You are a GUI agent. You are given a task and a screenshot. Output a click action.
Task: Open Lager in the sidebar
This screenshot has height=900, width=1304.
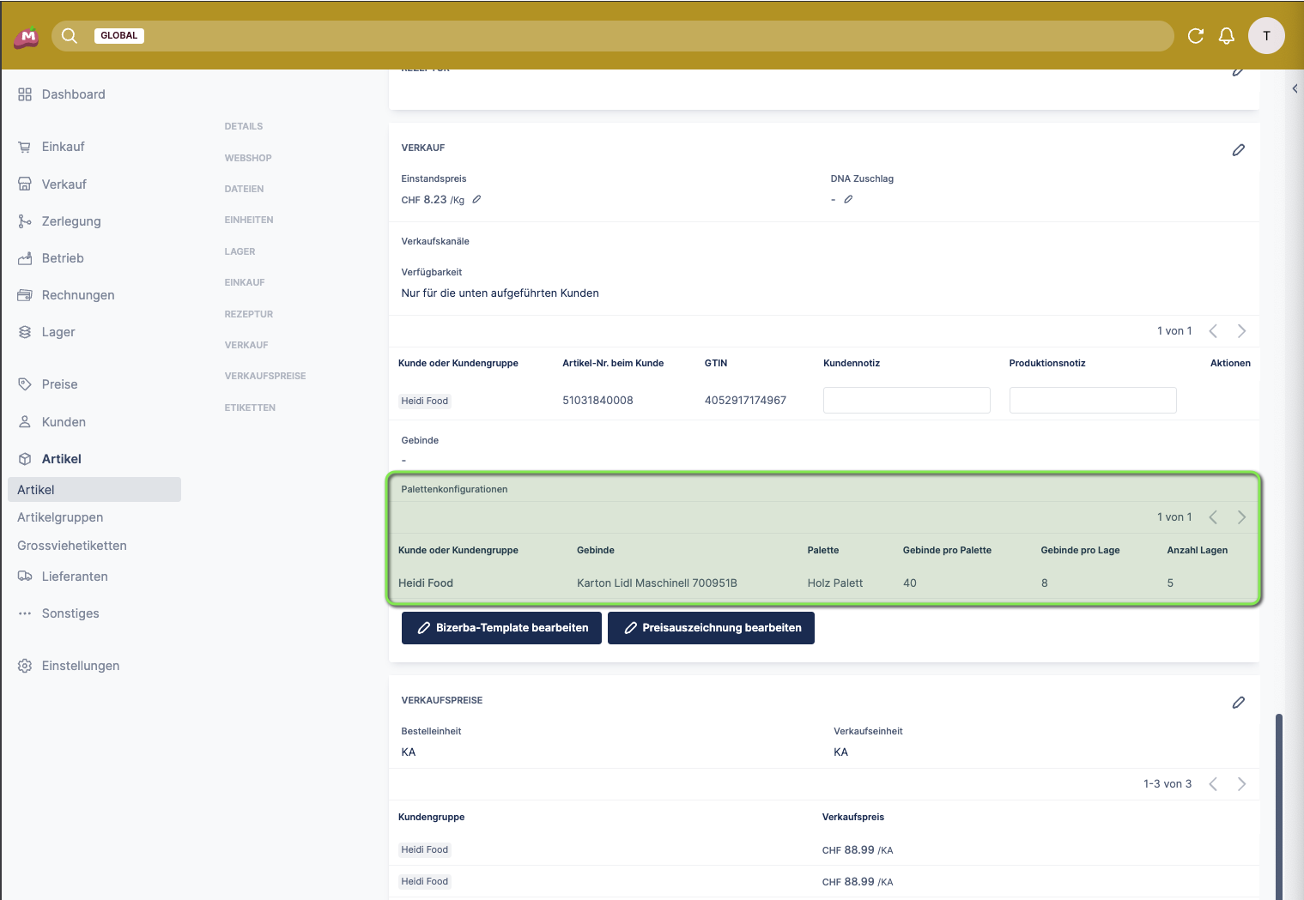click(x=58, y=332)
